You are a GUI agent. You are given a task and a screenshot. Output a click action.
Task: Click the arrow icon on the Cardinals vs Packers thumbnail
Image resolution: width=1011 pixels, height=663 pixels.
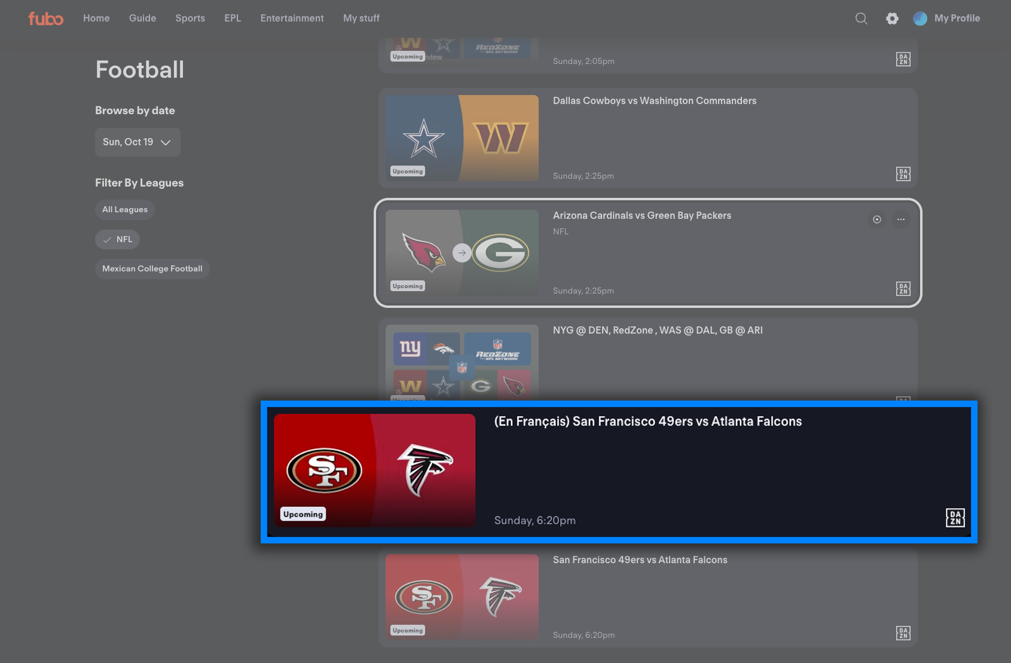462,253
